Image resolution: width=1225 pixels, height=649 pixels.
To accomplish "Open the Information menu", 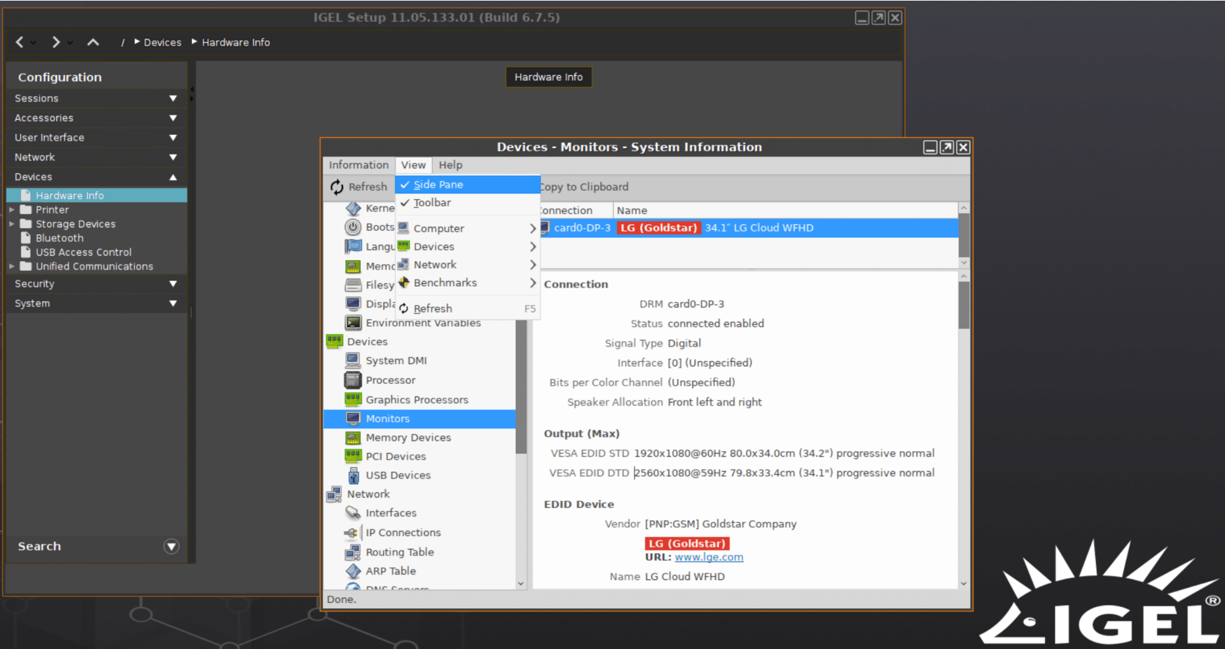I will click(x=359, y=165).
